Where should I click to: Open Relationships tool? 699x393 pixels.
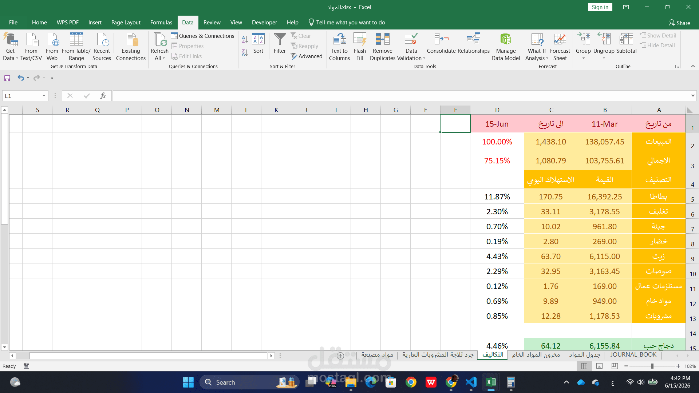click(x=474, y=44)
